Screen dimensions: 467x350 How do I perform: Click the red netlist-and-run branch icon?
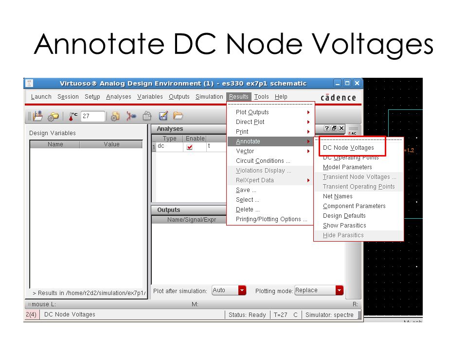(131, 116)
